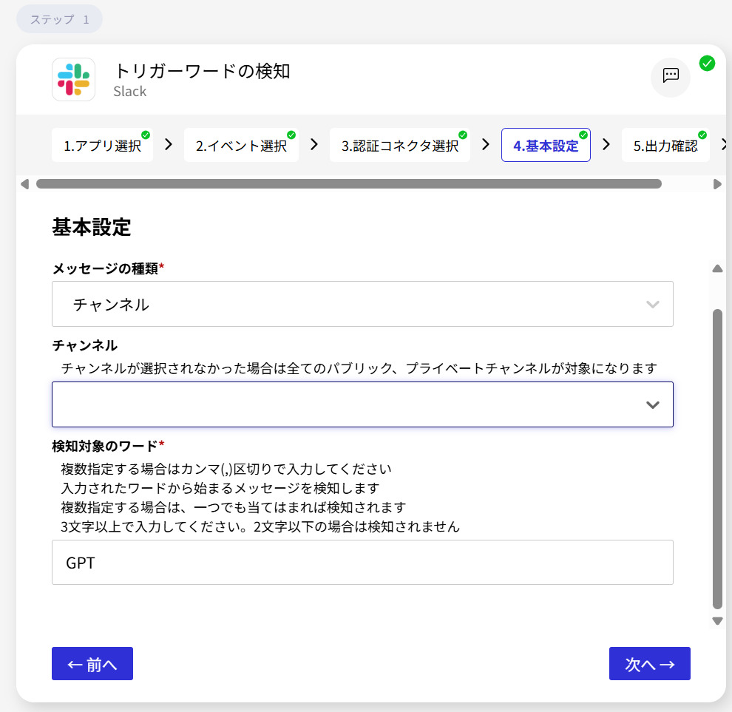The height and width of the screenshot is (712, 732).
Task: Click down arrow of form's vertical scrollbar
Action: coord(716,621)
